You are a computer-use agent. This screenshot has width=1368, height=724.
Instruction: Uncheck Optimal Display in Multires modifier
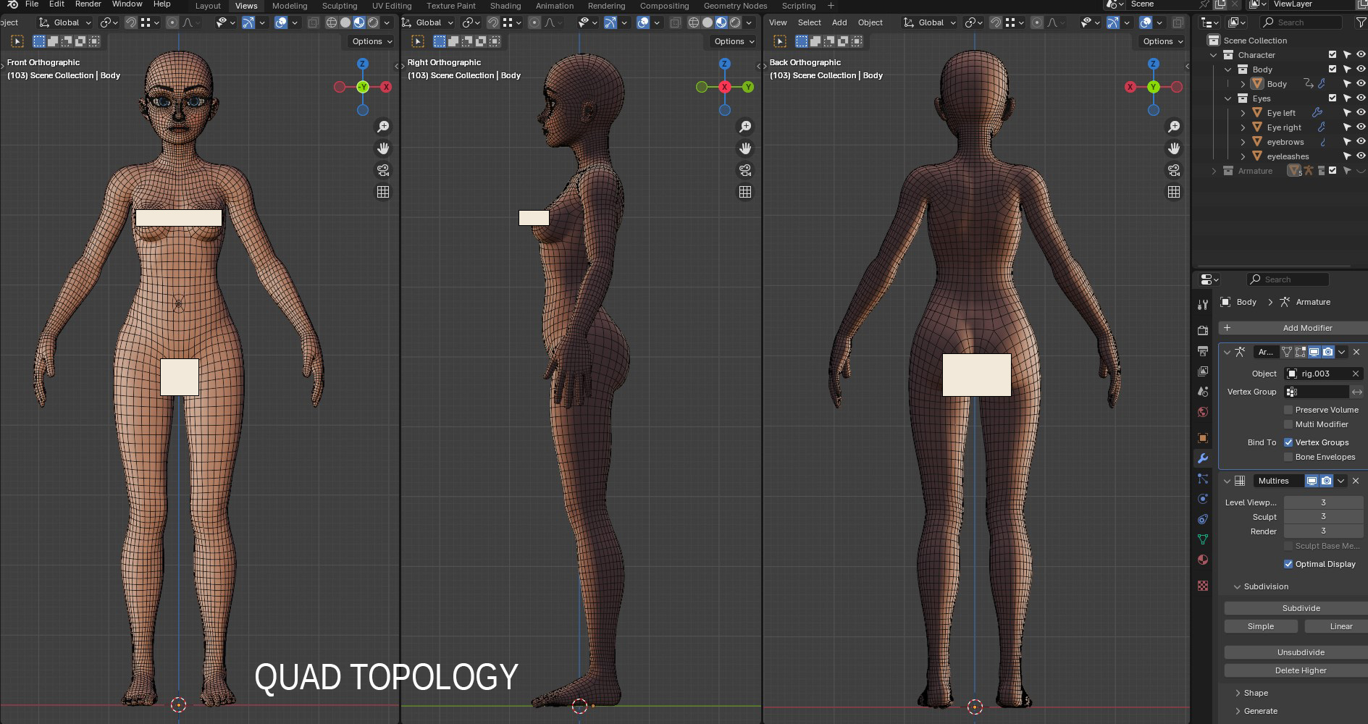(1289, 564)
